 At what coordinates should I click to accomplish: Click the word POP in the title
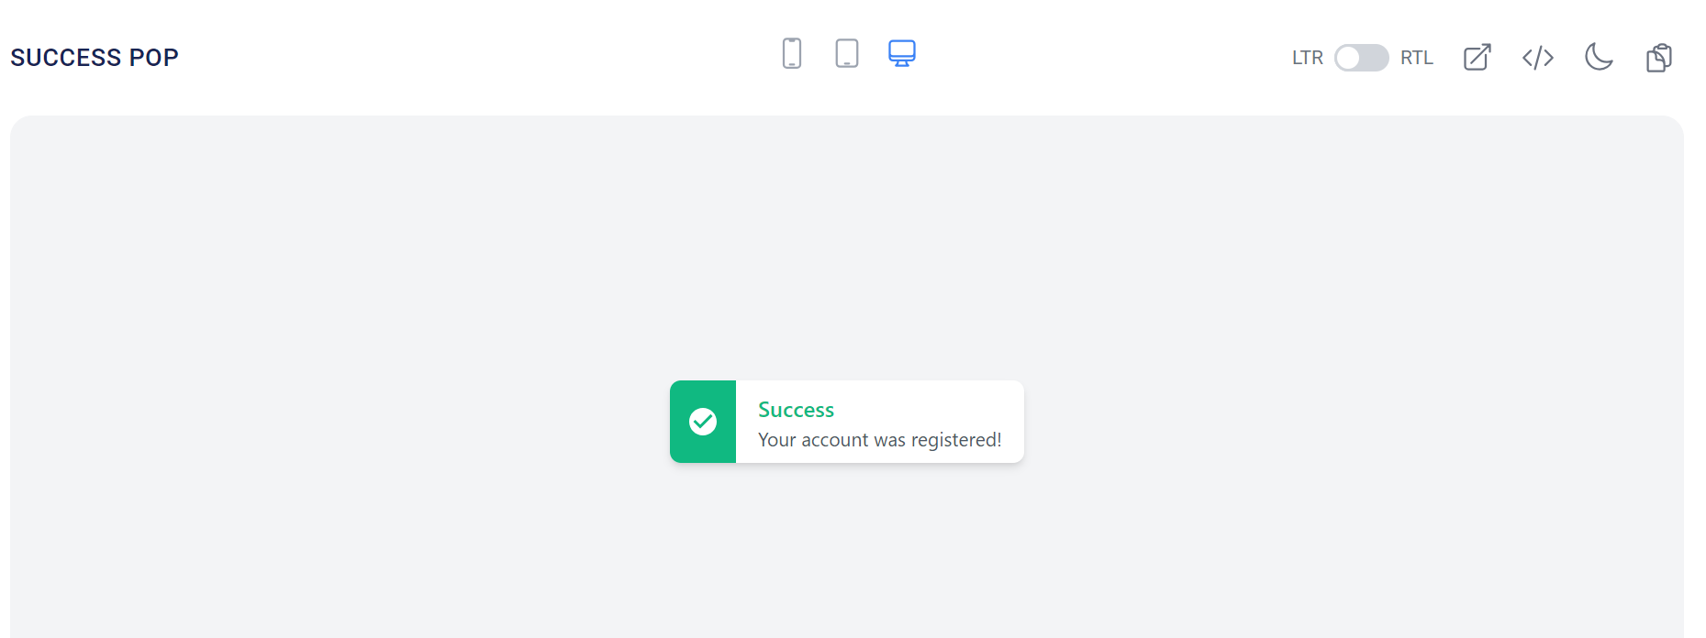(x=153, y=58)
